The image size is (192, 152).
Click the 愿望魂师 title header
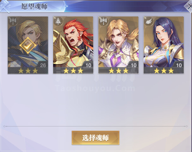click(x=34, y=6)
